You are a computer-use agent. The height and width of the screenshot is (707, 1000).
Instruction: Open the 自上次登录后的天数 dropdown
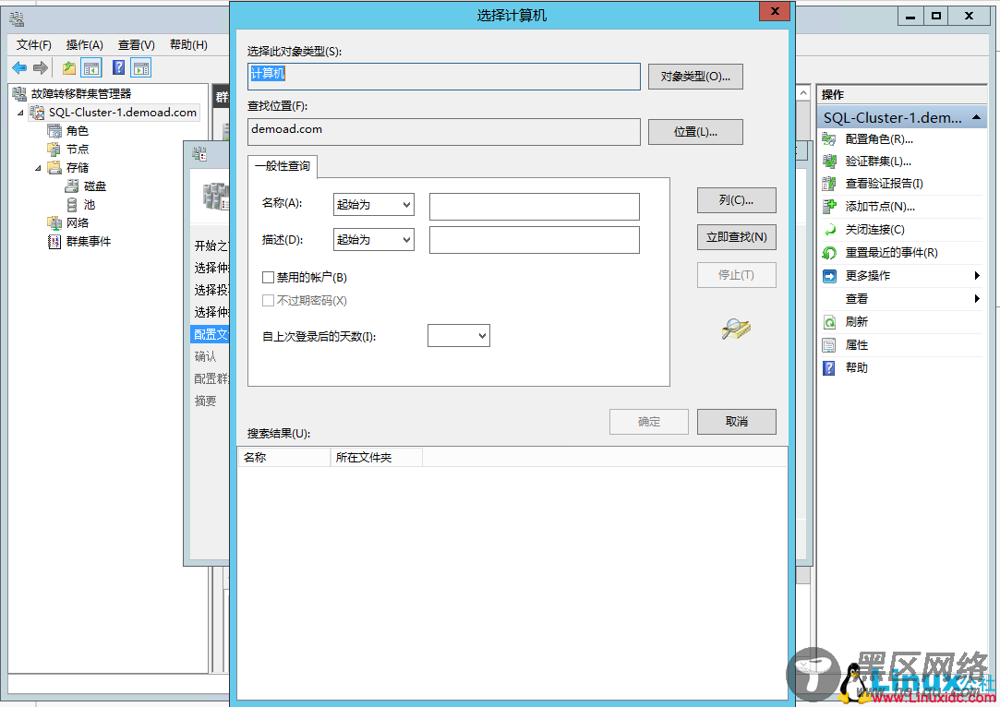[459, 335]
